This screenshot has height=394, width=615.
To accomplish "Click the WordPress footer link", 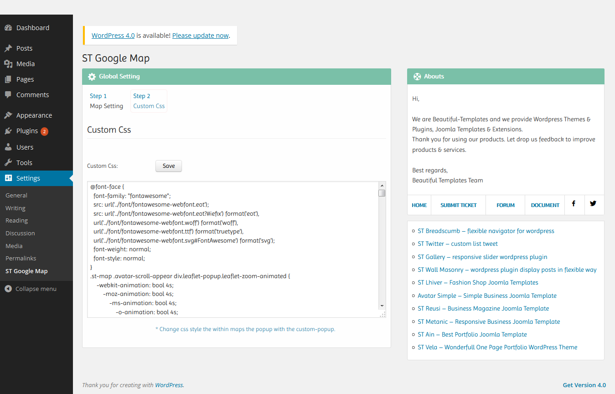I will tap(169, 385).
